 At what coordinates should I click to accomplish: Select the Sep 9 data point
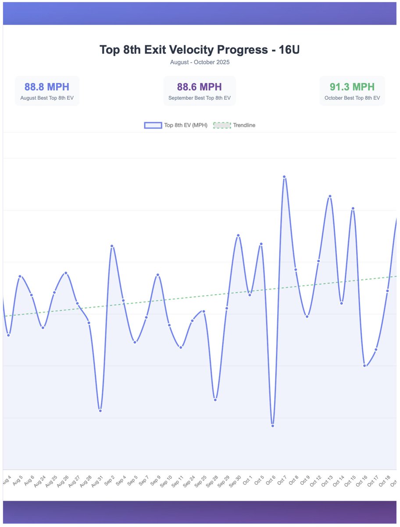[x=158, y=275]
